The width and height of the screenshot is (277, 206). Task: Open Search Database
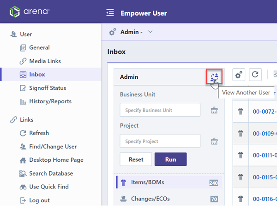coord(51,174)
